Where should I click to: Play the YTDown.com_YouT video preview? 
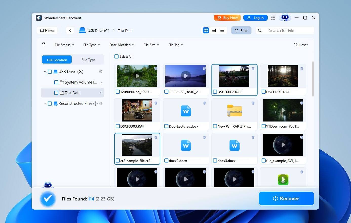283,110
